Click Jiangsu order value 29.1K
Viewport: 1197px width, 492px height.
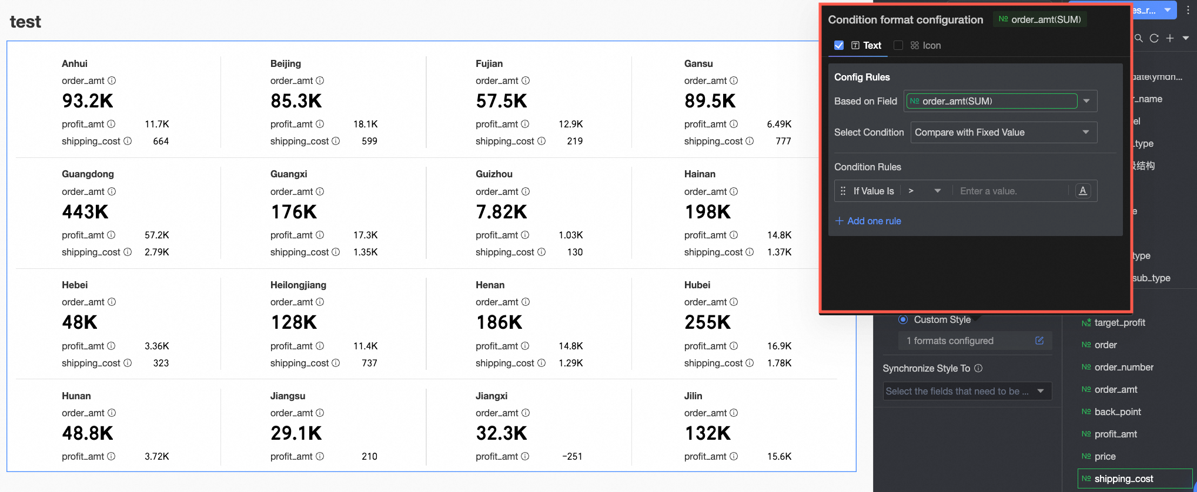(296, 433)
